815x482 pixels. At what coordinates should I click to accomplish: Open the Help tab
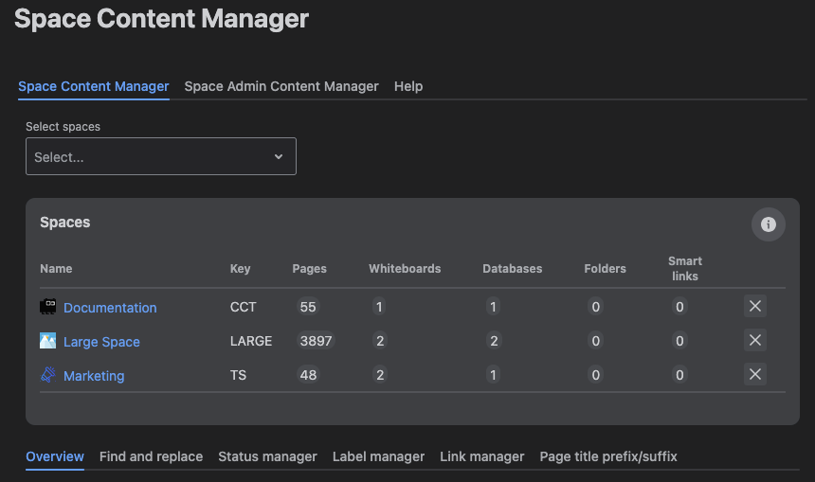408,86
